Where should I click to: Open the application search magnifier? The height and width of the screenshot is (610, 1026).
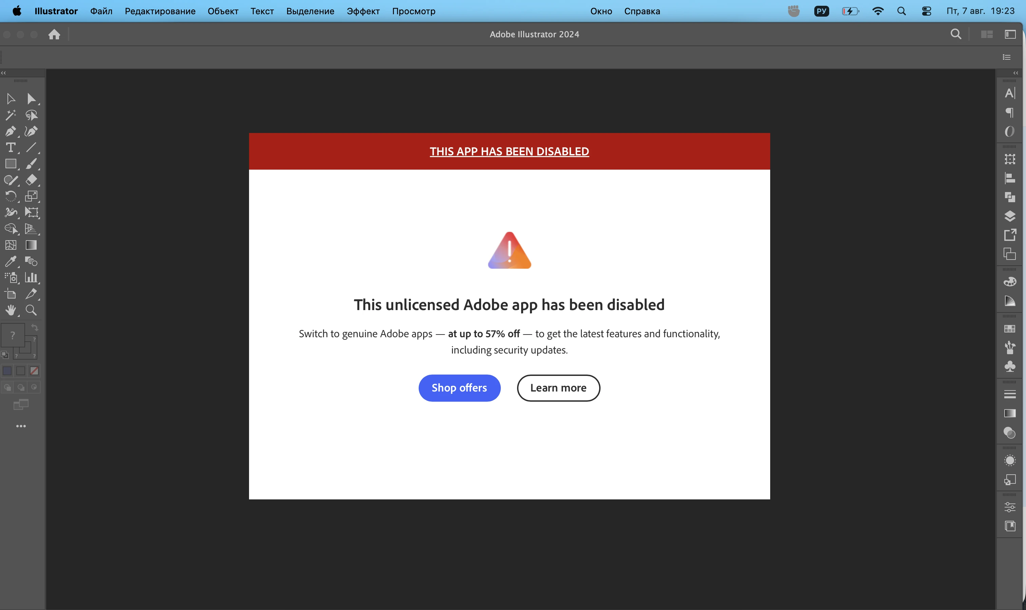pyautogui.click(x=956, y=34)
